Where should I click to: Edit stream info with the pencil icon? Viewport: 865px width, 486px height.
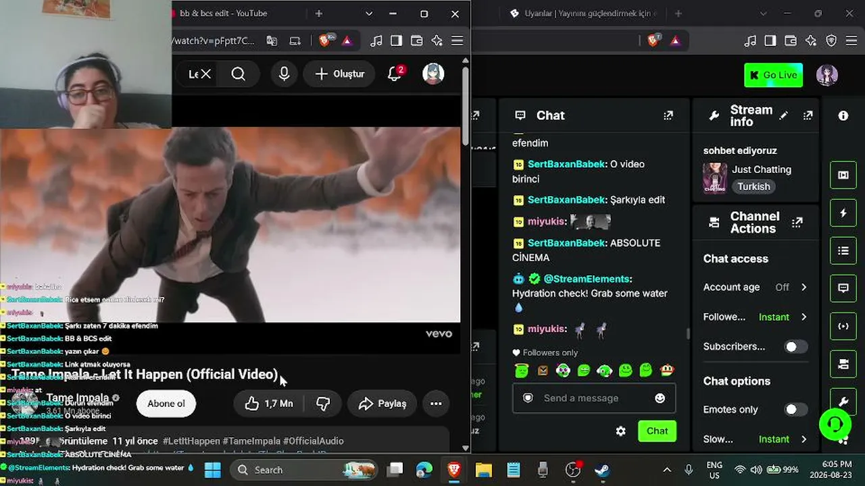coord(784,115)
